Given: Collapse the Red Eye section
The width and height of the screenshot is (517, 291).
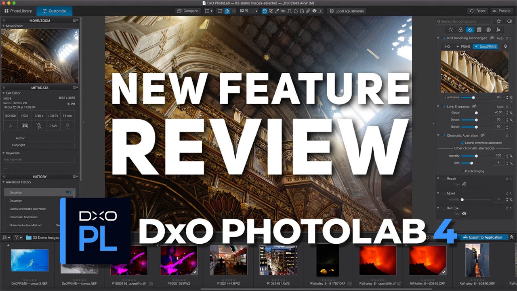Looking at the screenshot, I should [x=438, y=208].
